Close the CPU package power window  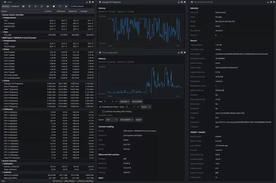pos(185,53)
